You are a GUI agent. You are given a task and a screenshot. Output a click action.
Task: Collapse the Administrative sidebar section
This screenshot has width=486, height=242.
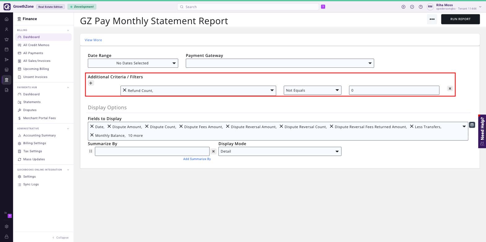[x=68, y=129]
